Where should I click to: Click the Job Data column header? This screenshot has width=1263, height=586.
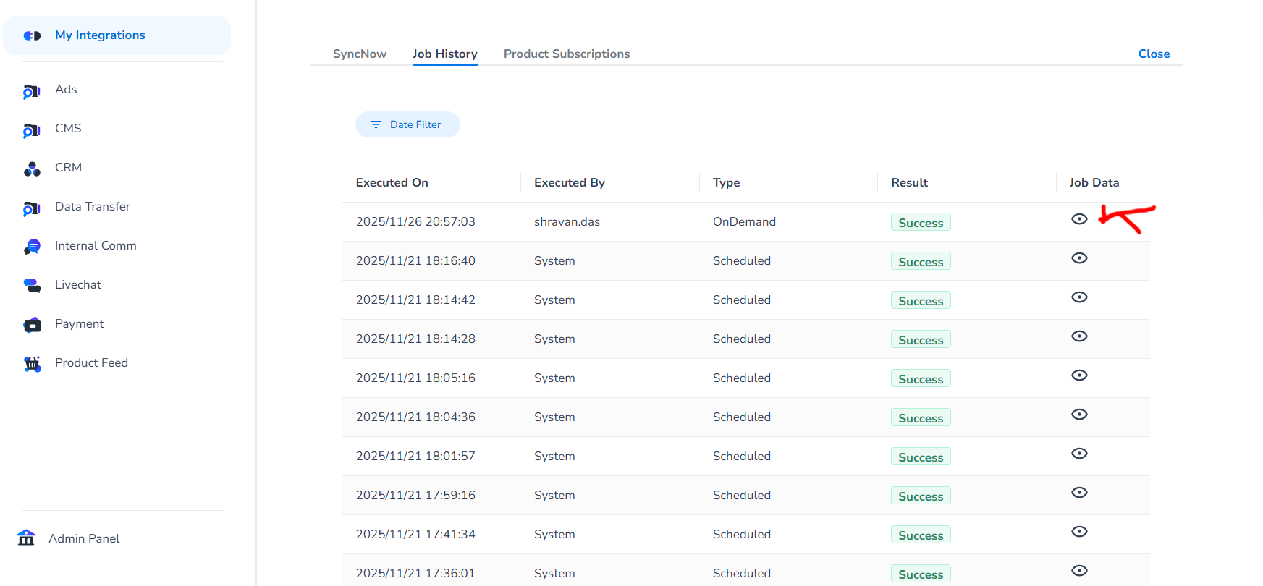1094,182
